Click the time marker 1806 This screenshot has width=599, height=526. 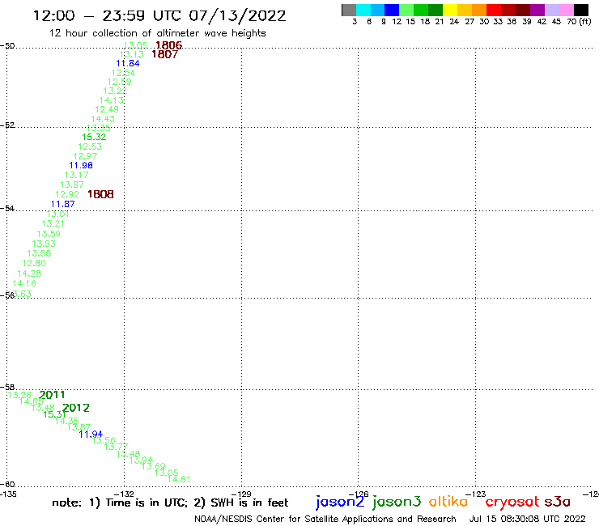pyautogui.click(x=169, y=45)
